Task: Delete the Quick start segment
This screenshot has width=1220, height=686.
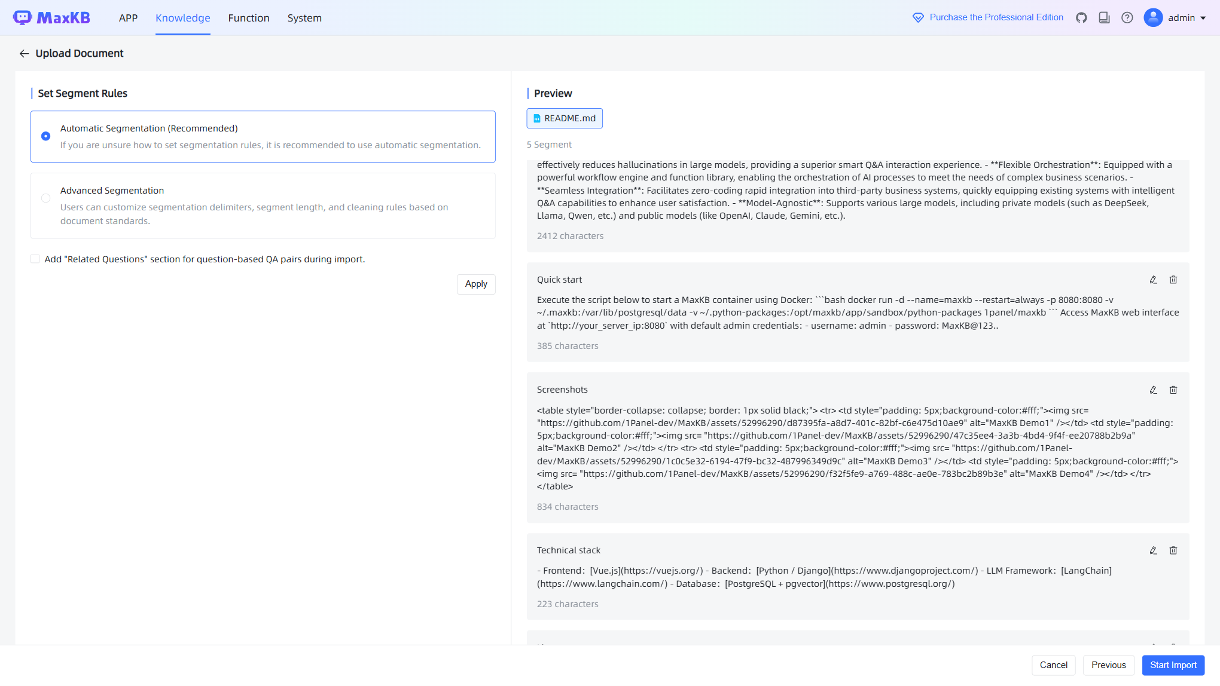Action: (1173, 280)
